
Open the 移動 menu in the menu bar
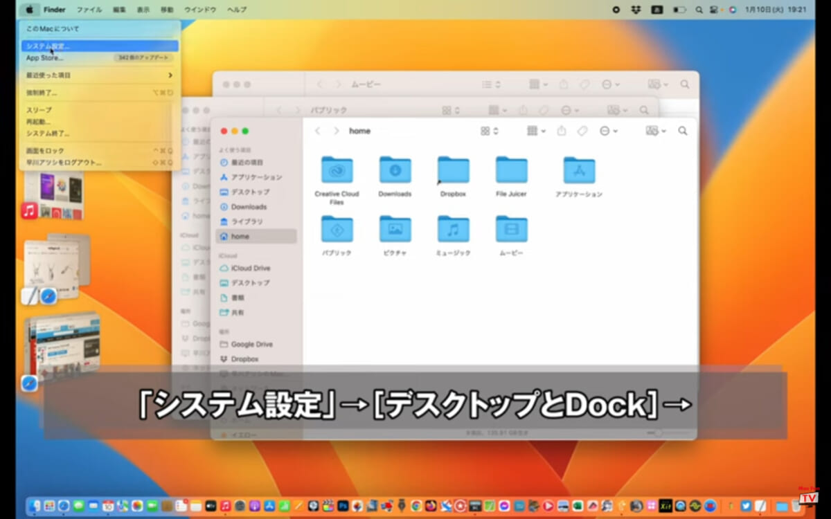(167, 10)
